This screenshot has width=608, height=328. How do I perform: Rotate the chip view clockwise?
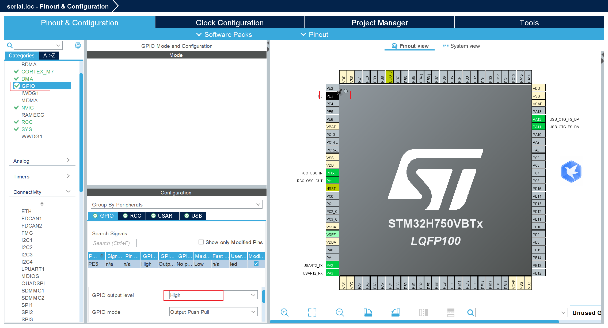[x=368, y=313]
